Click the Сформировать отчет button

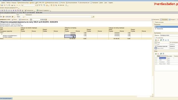pyautogui.click(x=5, y=19)
